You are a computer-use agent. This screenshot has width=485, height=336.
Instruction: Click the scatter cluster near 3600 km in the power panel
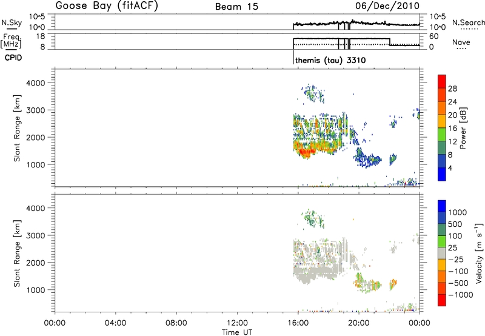point(313,94)
